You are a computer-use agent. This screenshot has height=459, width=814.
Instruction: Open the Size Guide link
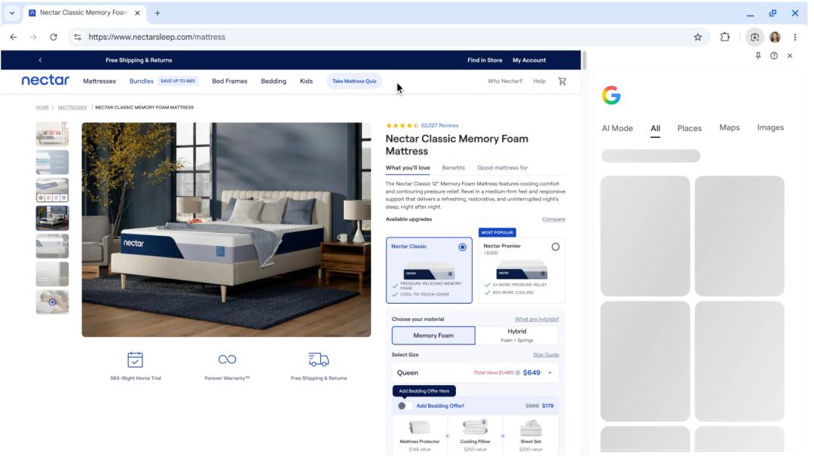tap(546, 355)
